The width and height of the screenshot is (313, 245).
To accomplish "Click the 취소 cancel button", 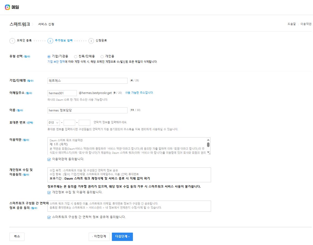I will point(17,237).
